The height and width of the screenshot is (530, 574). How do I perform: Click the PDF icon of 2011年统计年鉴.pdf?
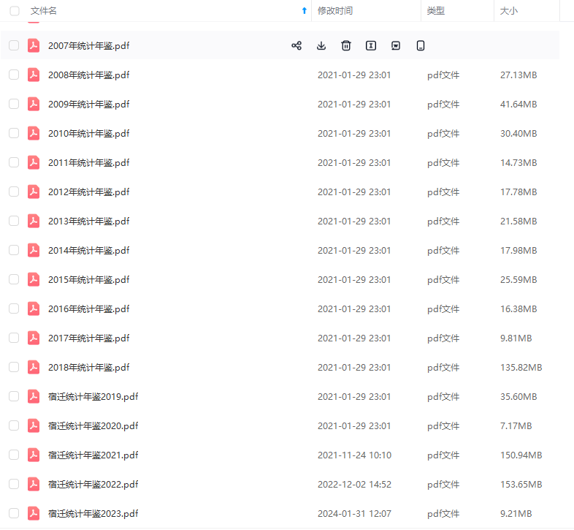34,162
